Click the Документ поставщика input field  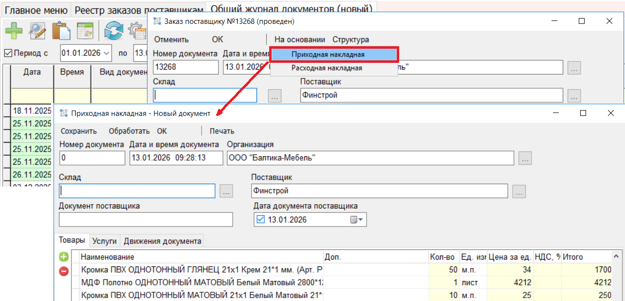(x=146, y=220)
